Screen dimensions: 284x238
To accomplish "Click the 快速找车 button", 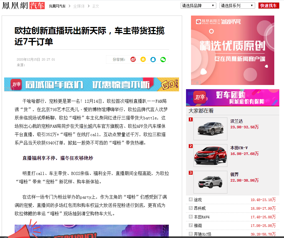I will pos(269,6).
